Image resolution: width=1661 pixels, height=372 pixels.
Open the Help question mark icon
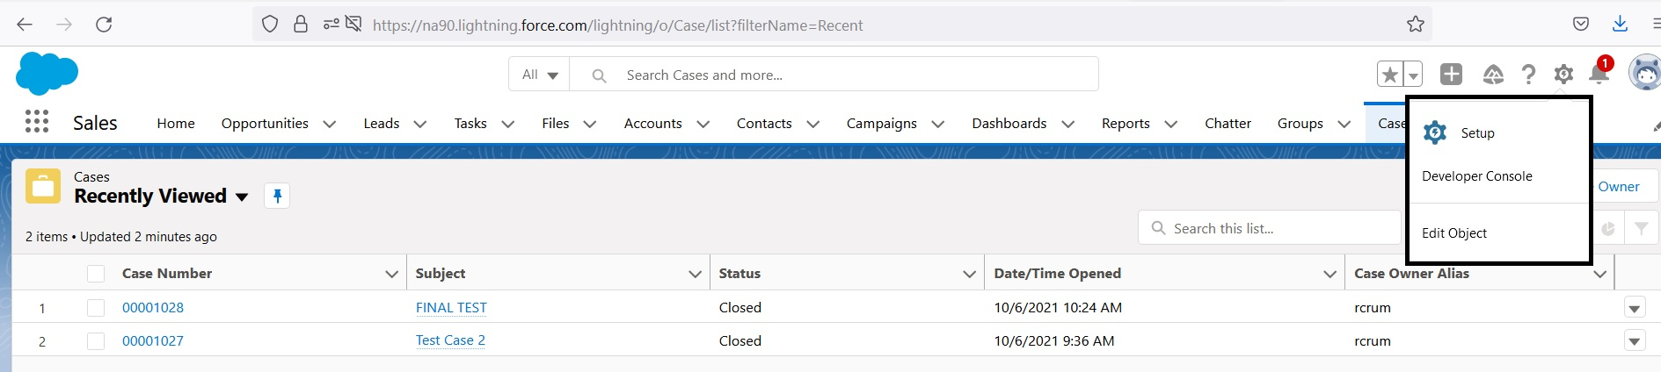click(x=1528, y=75)
